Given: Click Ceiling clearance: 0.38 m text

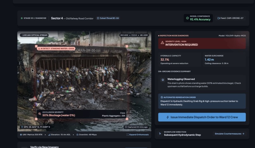Looking at the screenshot, I should point(216,63).
